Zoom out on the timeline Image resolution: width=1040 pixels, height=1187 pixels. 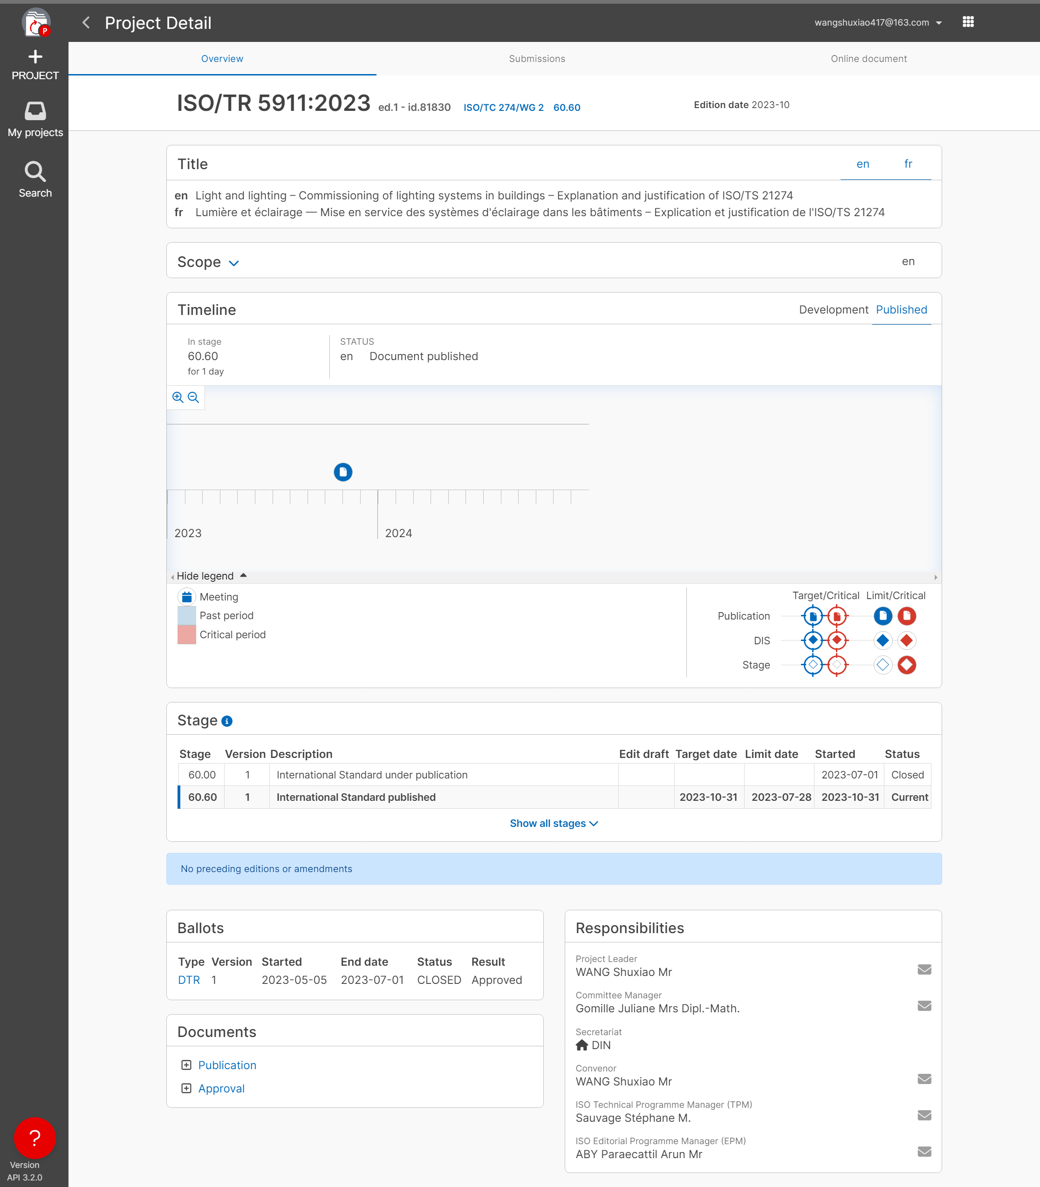193,397
